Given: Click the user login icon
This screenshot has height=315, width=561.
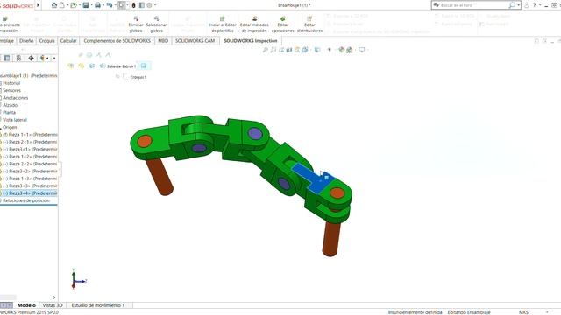Looking at the screenshot, I should point(526,5).
